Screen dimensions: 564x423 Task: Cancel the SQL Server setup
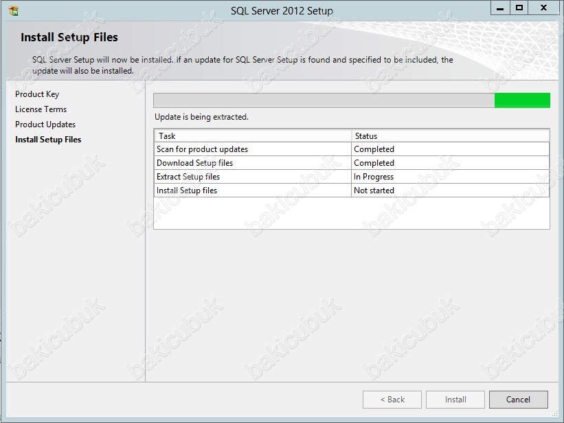[519, 400]
